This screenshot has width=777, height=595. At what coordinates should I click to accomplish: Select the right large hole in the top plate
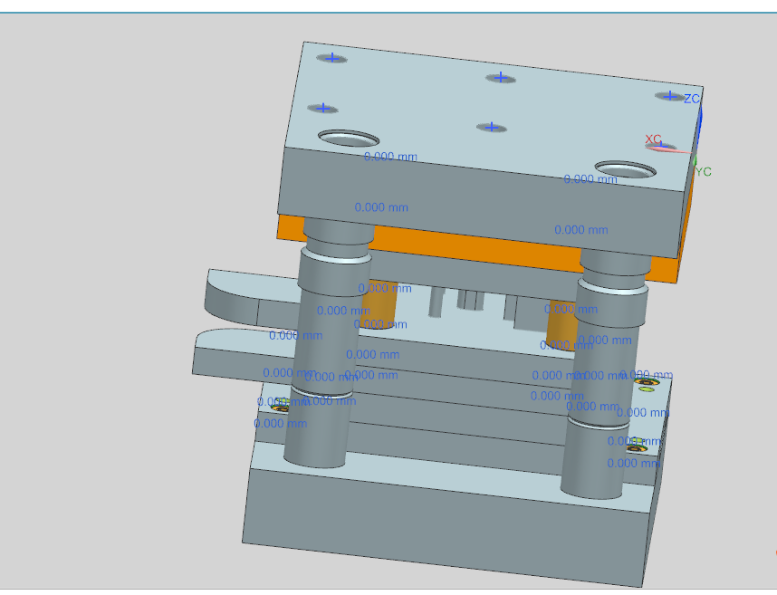[626, 169]
